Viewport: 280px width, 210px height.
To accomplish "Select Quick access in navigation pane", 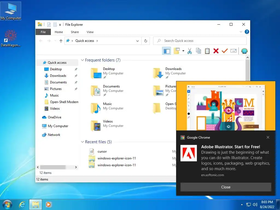I will tap(57, 63).
